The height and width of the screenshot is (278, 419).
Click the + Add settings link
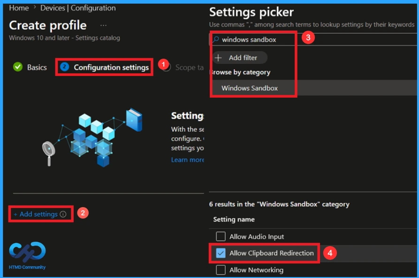36,214
